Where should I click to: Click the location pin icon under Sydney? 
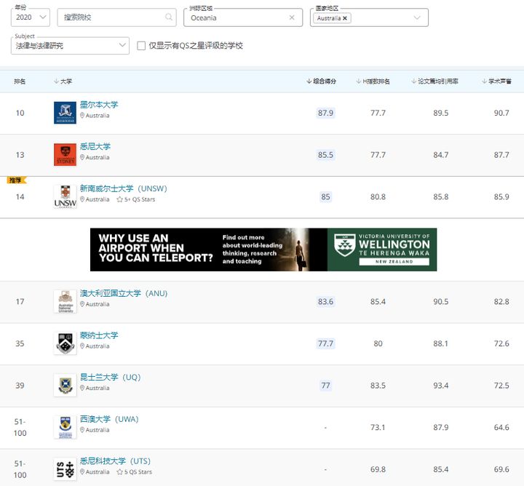click(82, 157)
